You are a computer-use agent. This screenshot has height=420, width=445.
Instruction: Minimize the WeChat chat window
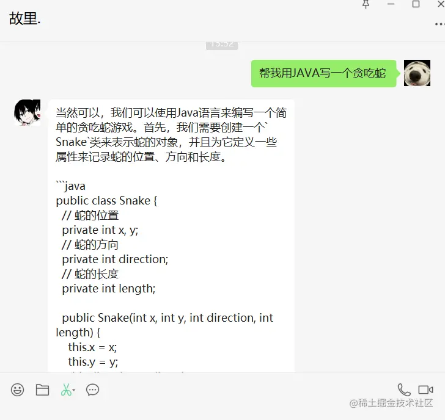click(x=391, y=4)
